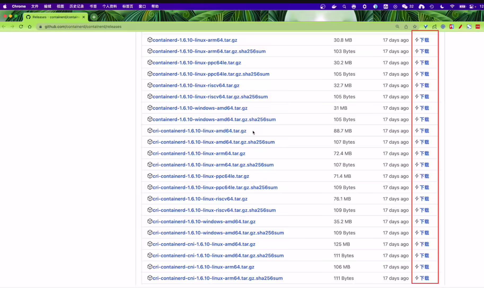
Task: Open cri-containerd-1.6.10-linux-amd64.tar.gz link
Action: point(199,131)
